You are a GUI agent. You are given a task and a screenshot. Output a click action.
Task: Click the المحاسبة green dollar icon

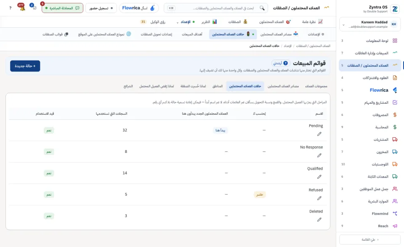(395, 127)
